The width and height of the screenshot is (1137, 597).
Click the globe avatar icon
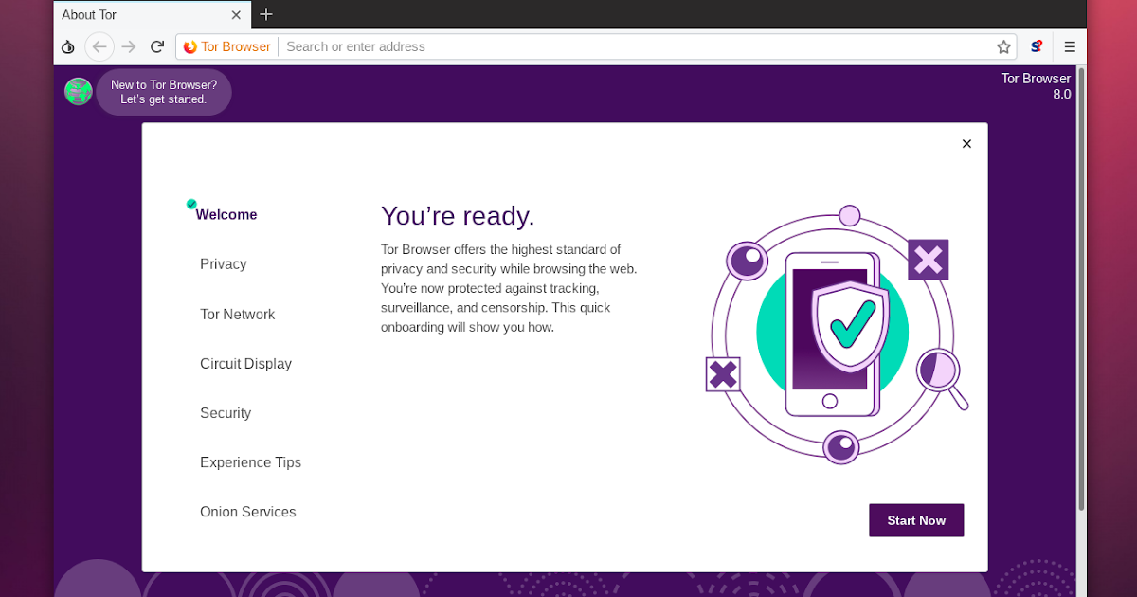click(78, 91)
